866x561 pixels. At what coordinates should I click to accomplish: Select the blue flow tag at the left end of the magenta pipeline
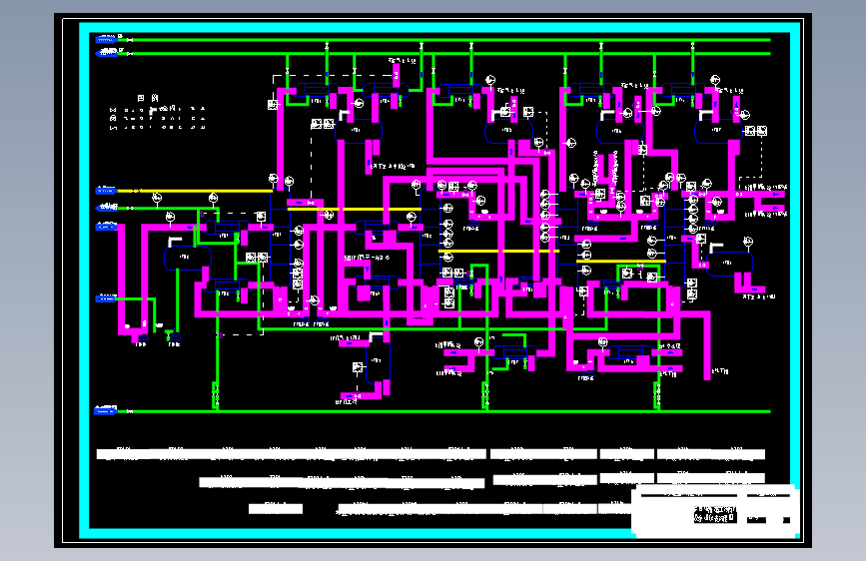pyautogui.click(x=106, y=227)
